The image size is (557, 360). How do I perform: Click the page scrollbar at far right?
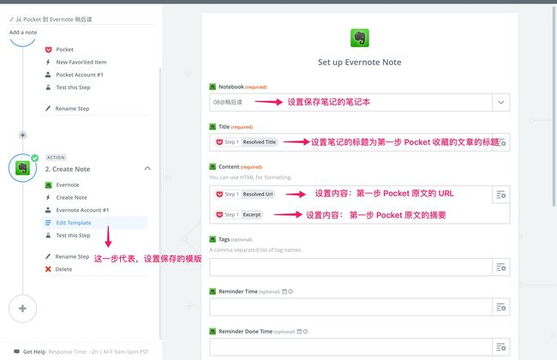(554, 106)
